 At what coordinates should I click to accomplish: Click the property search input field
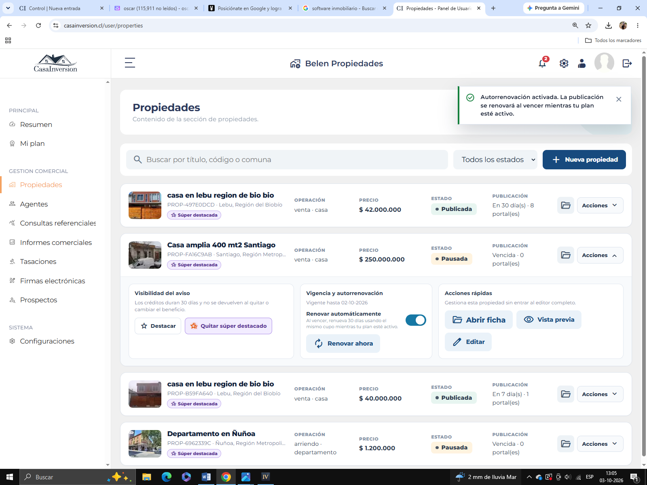(287, 160)
